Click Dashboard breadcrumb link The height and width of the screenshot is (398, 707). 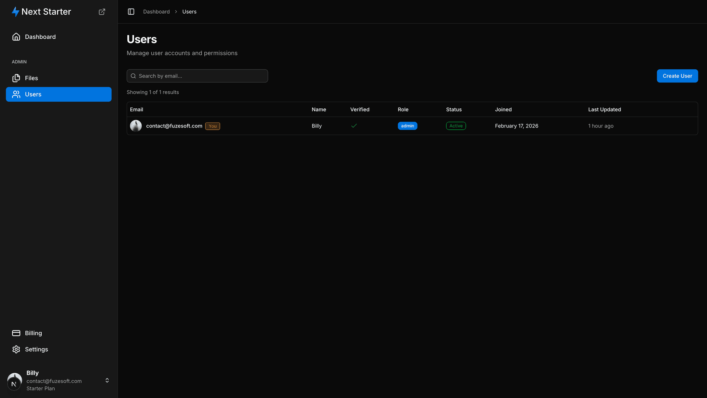(x=156, y=12)
